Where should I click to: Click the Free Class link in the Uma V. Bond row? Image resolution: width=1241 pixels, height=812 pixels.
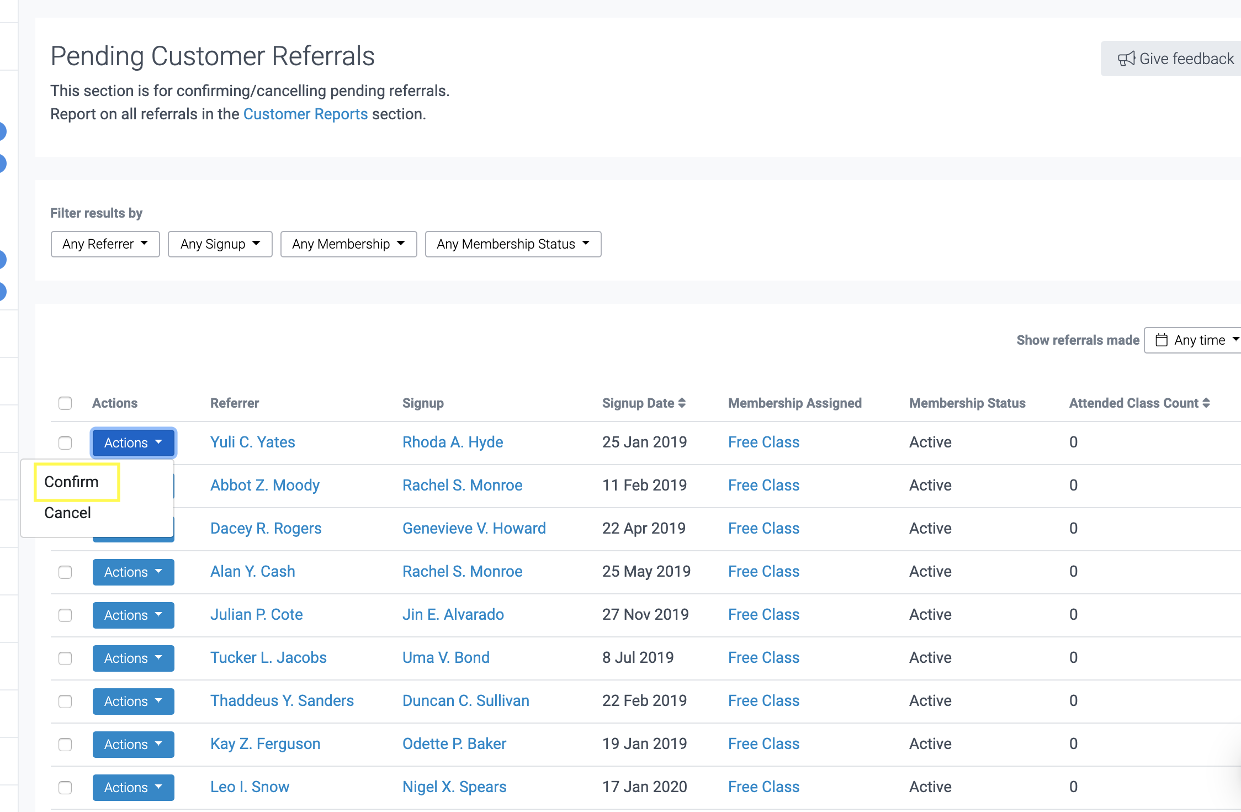click(x=763, y=657)
